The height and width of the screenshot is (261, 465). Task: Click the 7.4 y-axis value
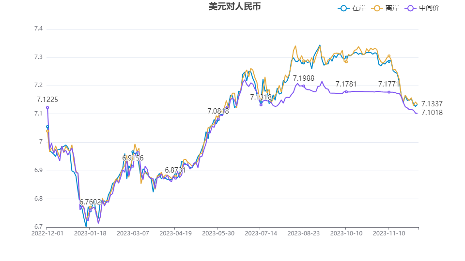(x=38, y=29)
